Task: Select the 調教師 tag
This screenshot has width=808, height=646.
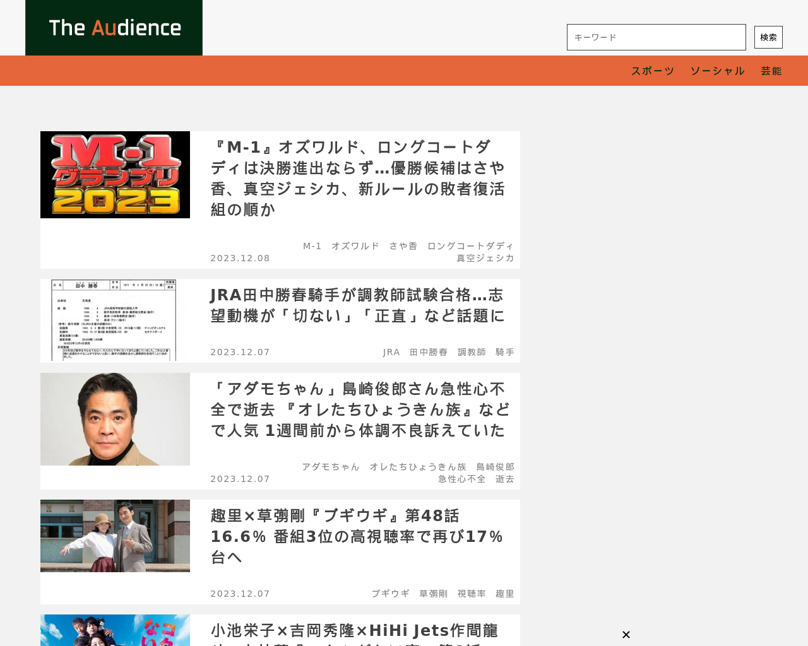Action: click(x=472, y=352)
